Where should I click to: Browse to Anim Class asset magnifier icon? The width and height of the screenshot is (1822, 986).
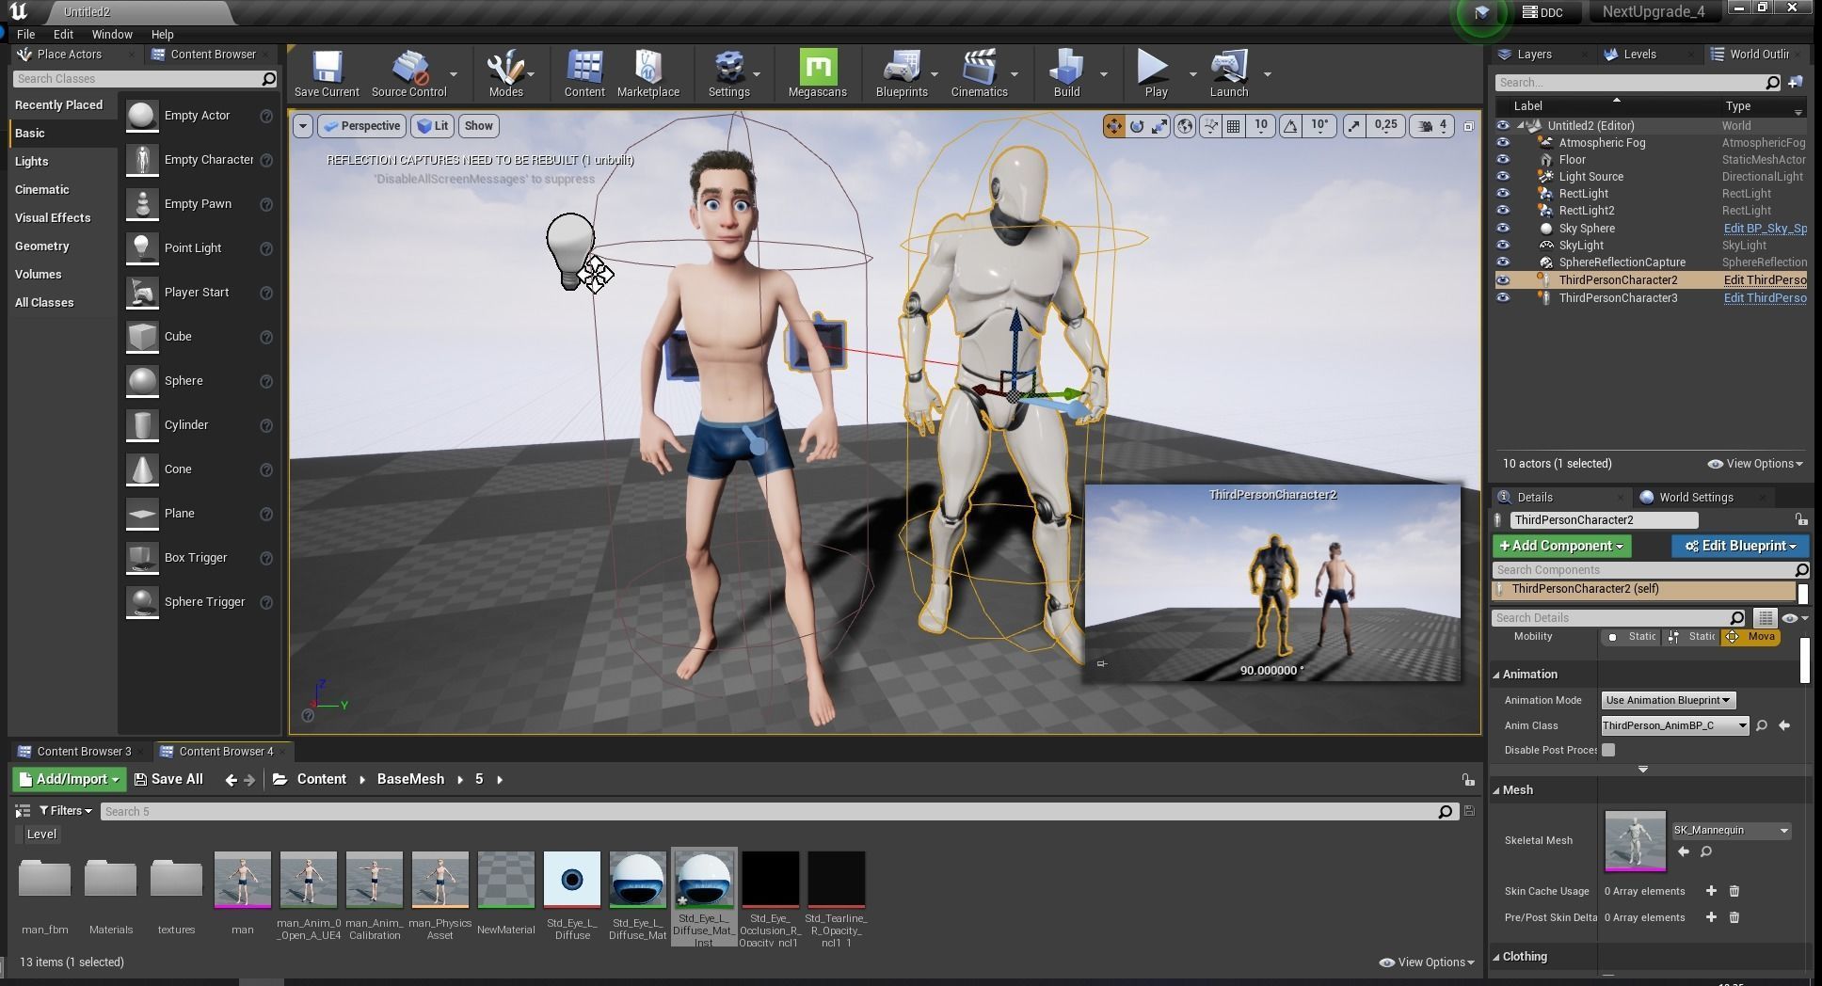[1762, 725]
